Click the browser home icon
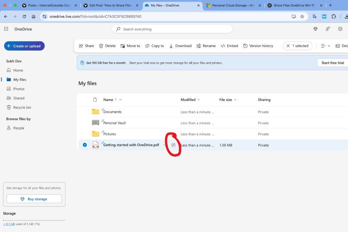Viewport: 348px width, 232px height. pyautogui.click(x=34, y=16)
